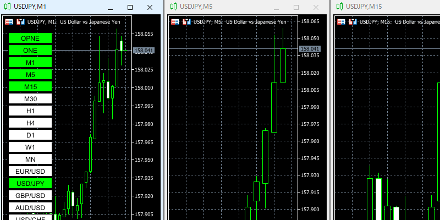This screenshot has width=440, height=220.
Task: Click the red-blue bars icon in M5 chart header
Action: 186,22
